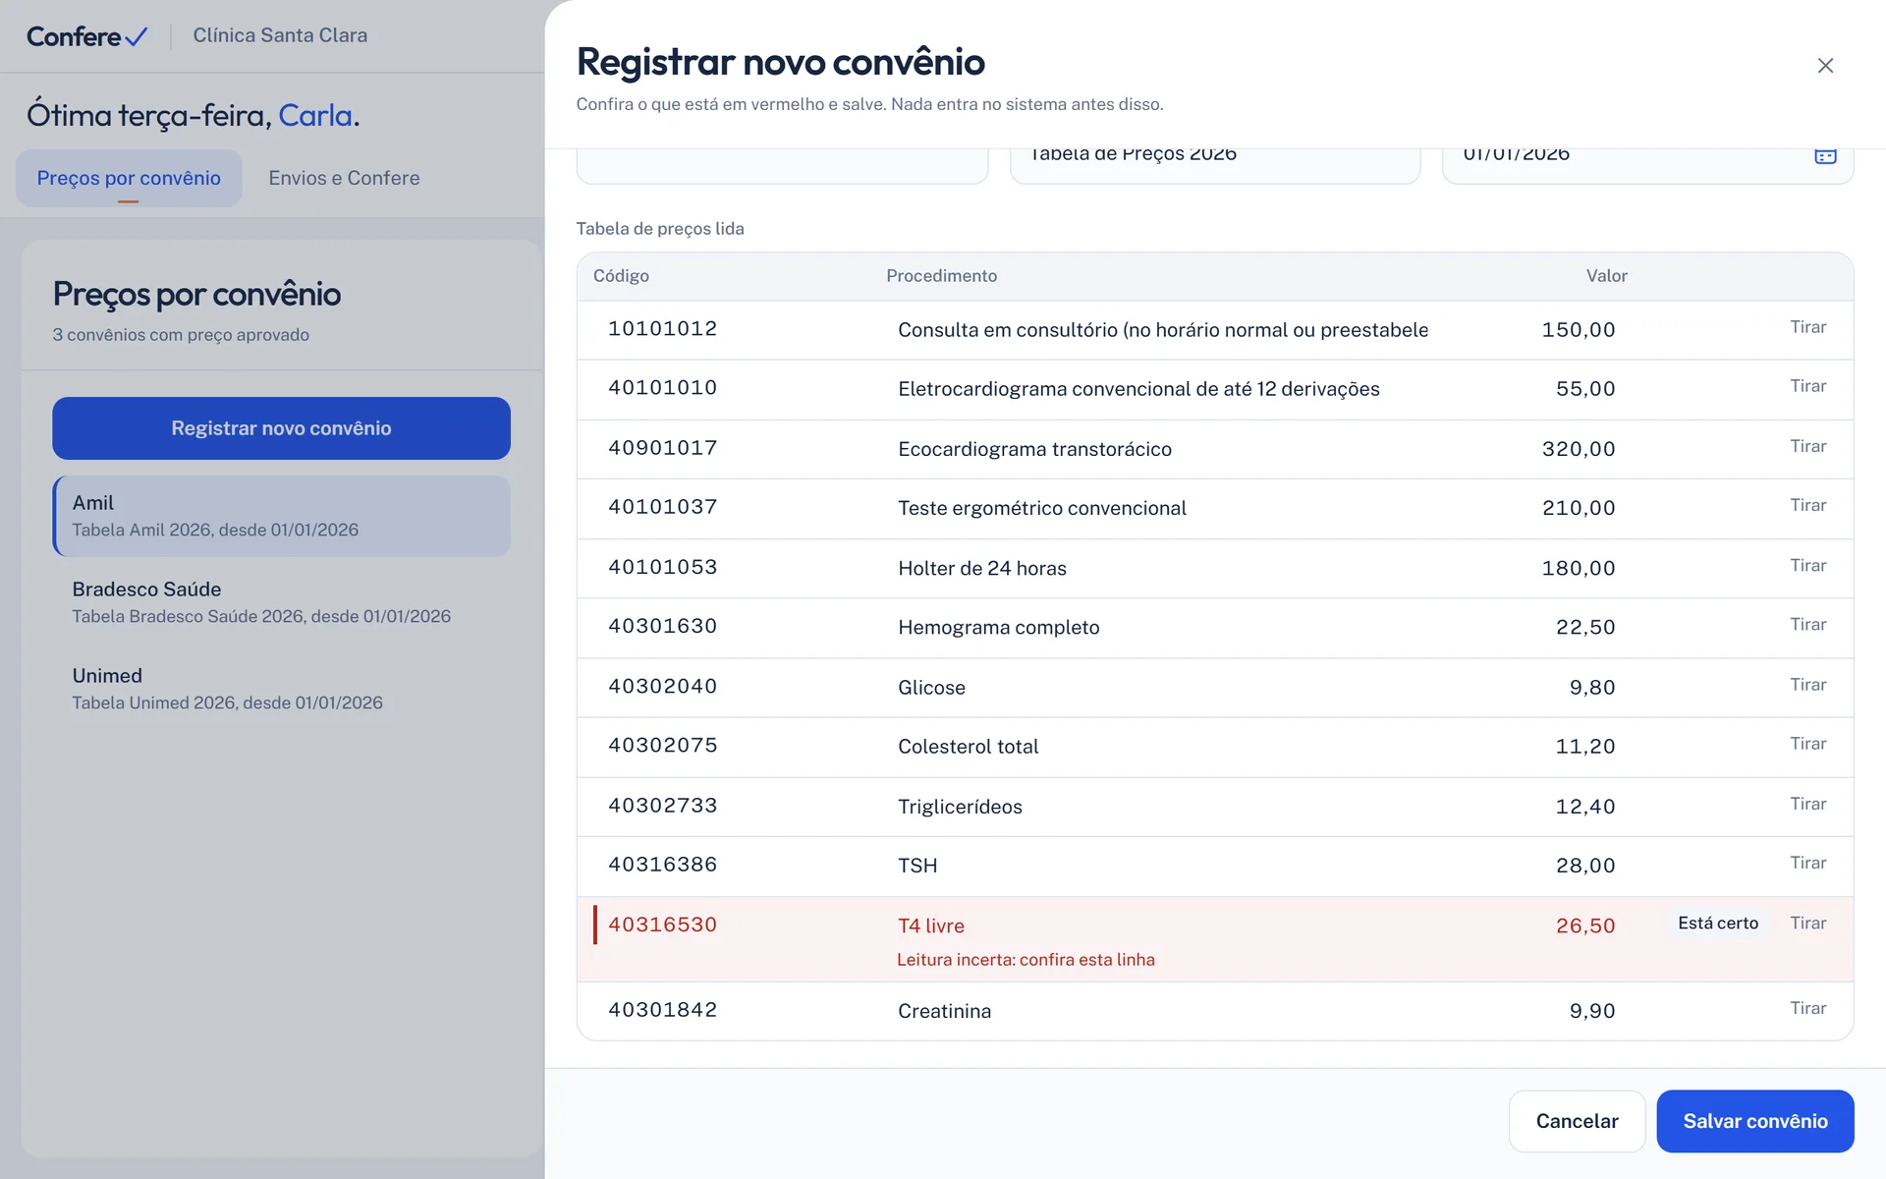The width and height of the screenshot is (1886, 1179).
Task: Switch to Preços por convênio tab
Action: [x=129, y=178]
